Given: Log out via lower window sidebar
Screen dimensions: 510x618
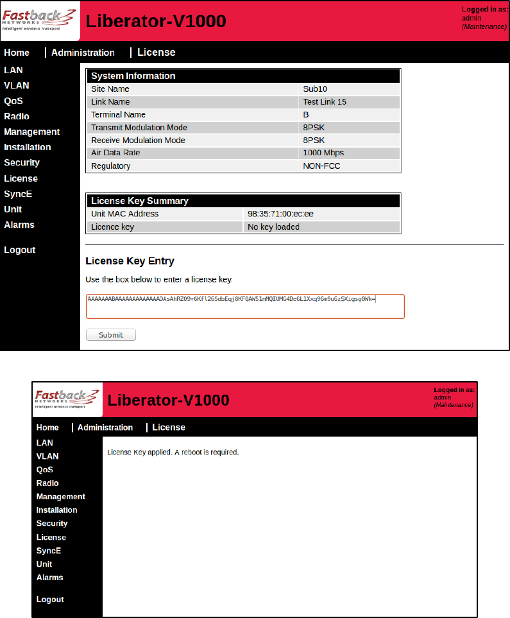Looking at the screenshot, I should tap(50, 599).
